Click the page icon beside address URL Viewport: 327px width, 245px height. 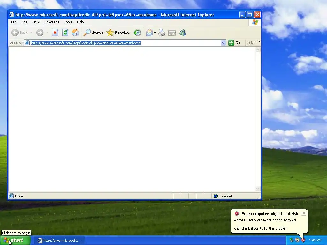pos(27,43)
